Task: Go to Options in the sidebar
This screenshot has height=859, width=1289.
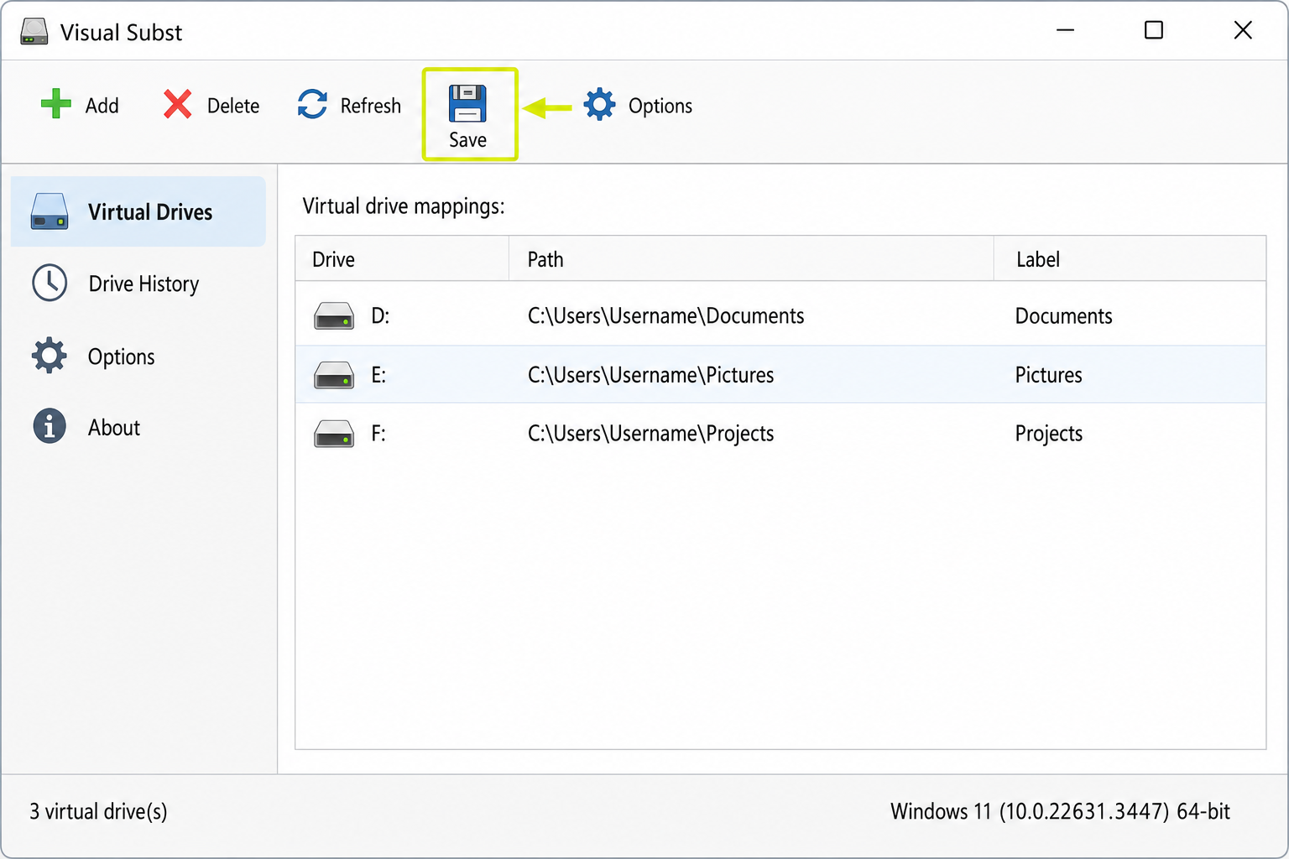Action: [138, 357]
